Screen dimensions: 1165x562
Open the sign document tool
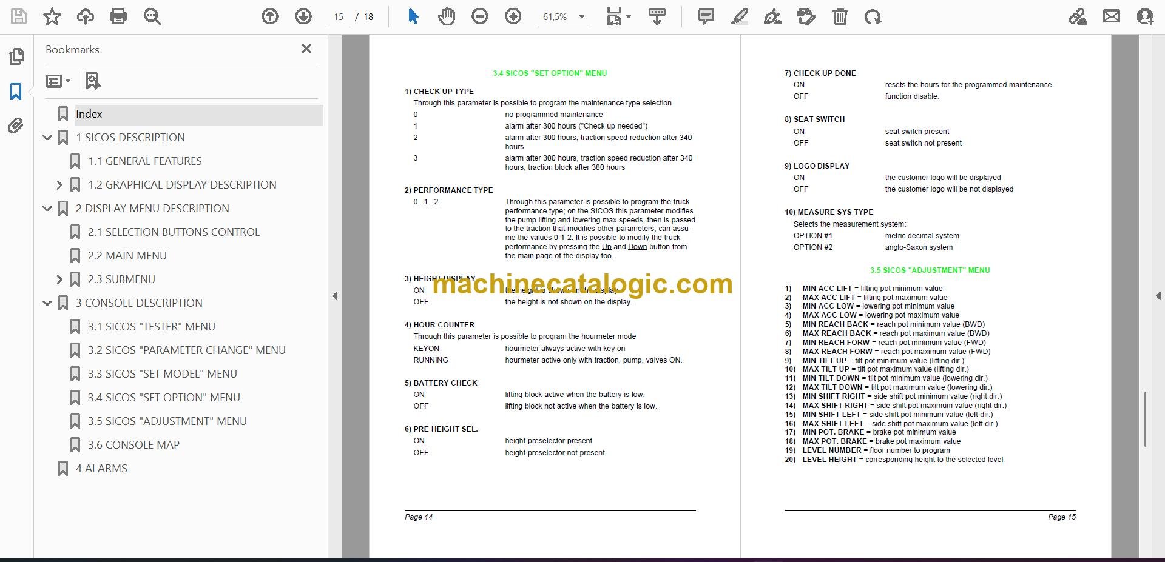tap(772, 16)
